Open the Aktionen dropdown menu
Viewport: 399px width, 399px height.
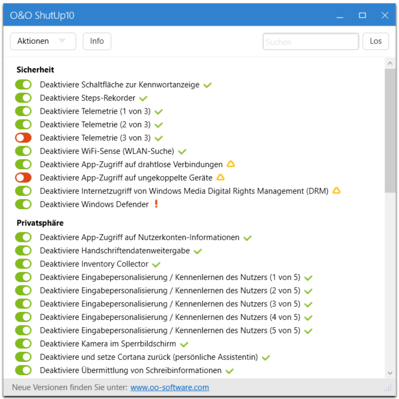click(x=43, y=41)
